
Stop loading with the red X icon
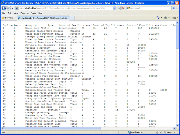tap(123, 8)
